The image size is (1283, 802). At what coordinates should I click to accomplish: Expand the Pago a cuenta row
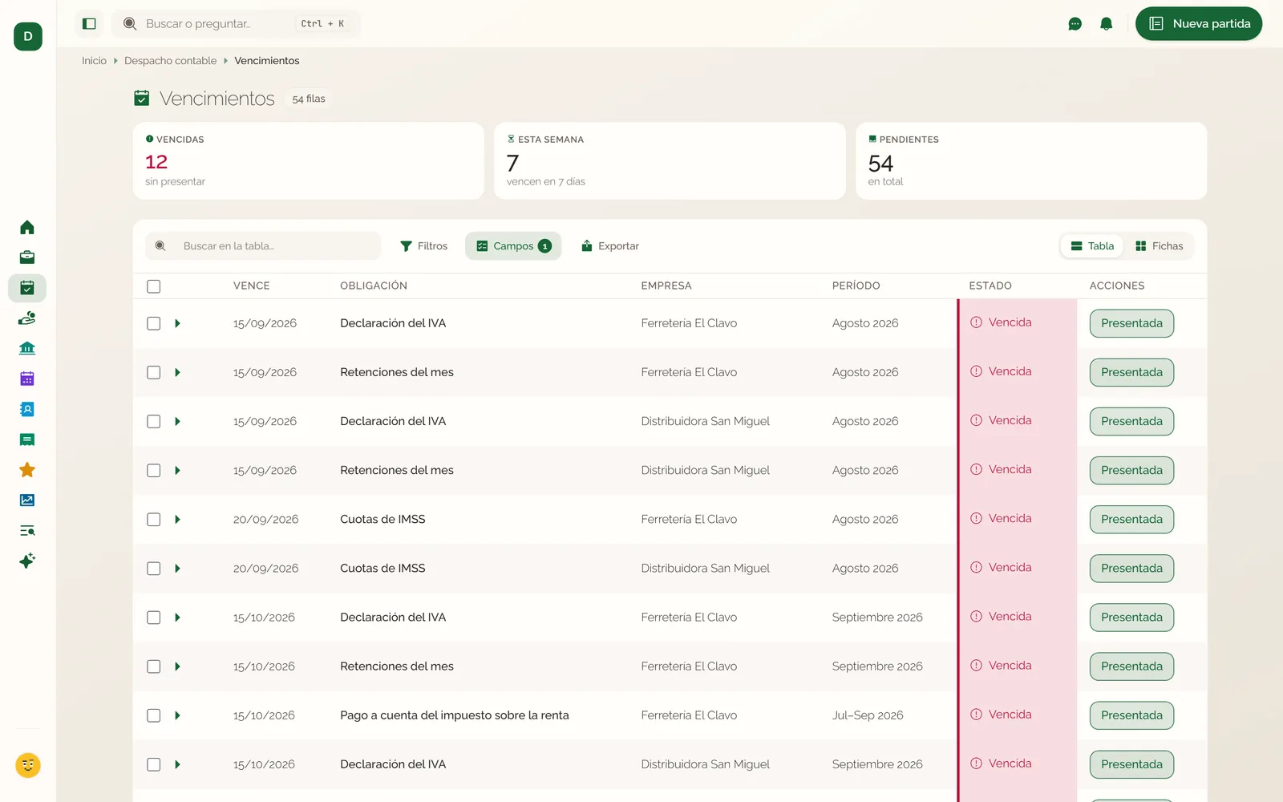(177, 715)
